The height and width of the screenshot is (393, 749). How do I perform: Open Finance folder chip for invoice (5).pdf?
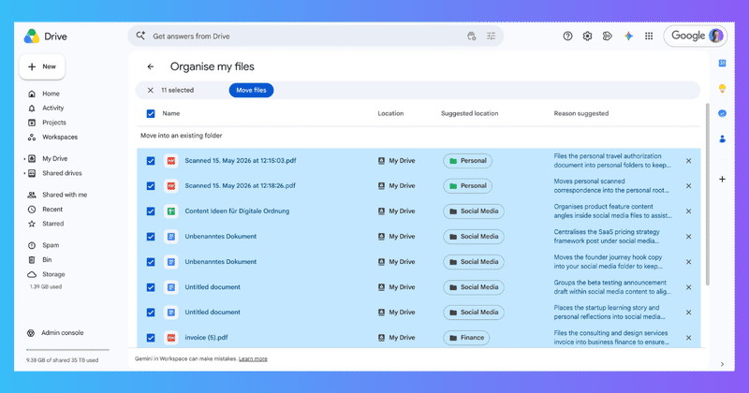pyautogui.click(x=466, y=338)
